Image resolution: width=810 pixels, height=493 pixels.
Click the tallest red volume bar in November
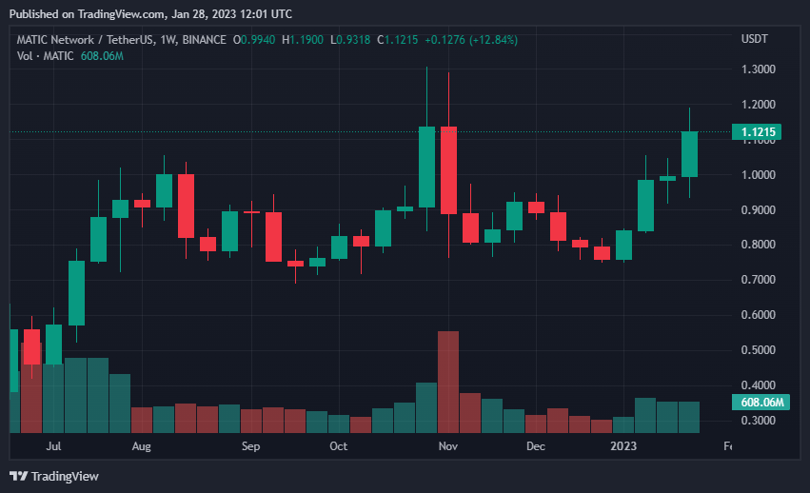tap(448, 382)
